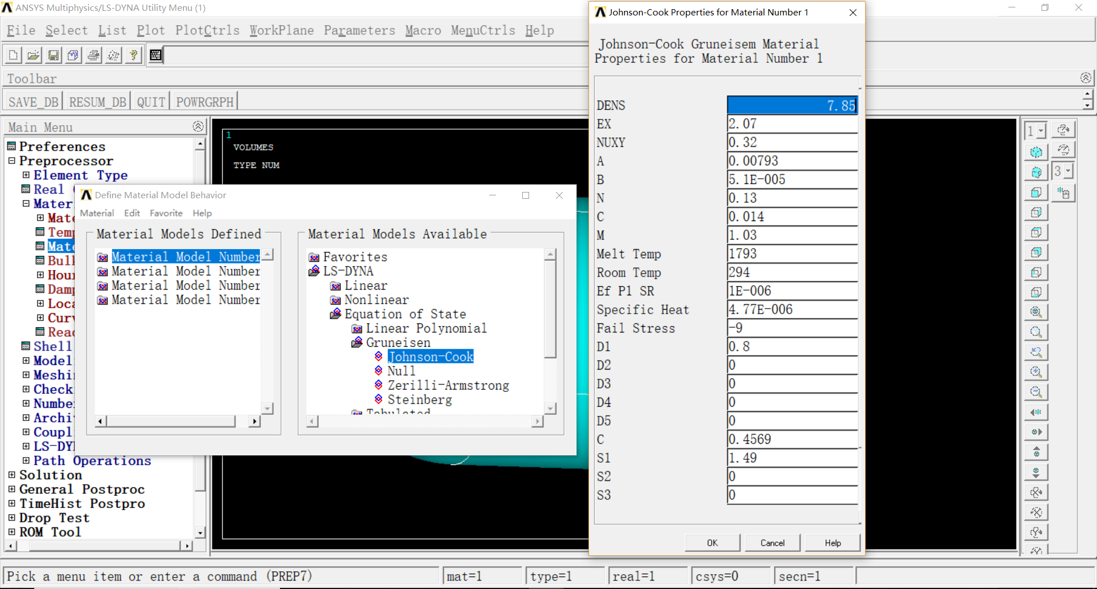Open the PlotCtrls menu
Image resolution: width=1097 pixels, height=589 pixels.
tap(207, 30)
